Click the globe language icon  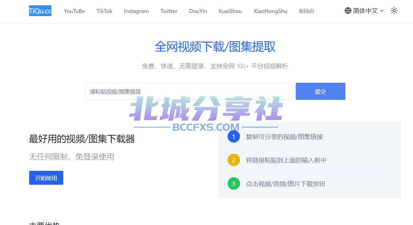click(x=348, y=11)
